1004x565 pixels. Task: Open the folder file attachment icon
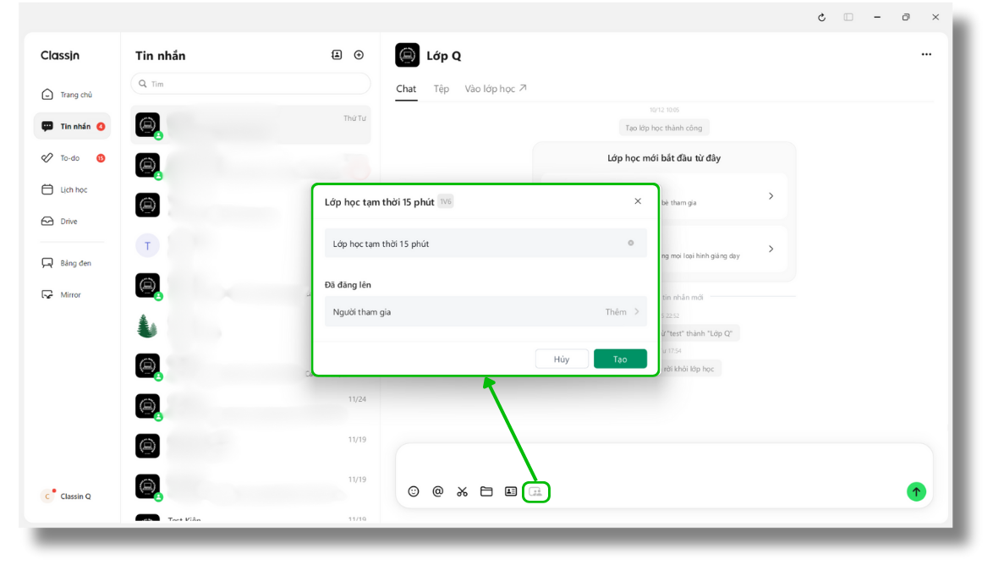click(486, 491)
